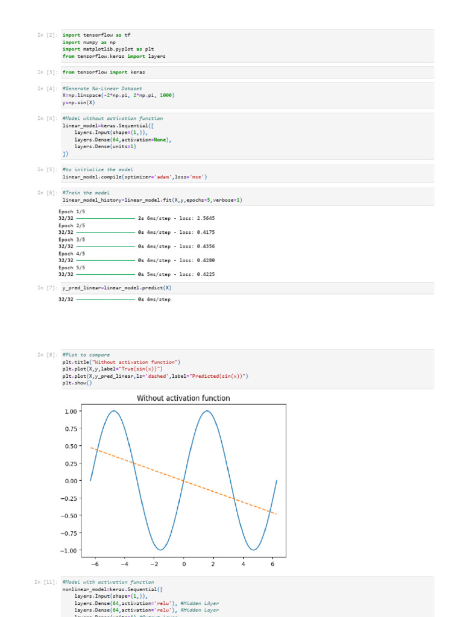Click the "In [2]:" cell prompt
Screen dimensions: 463x617
tap(47, 35)
